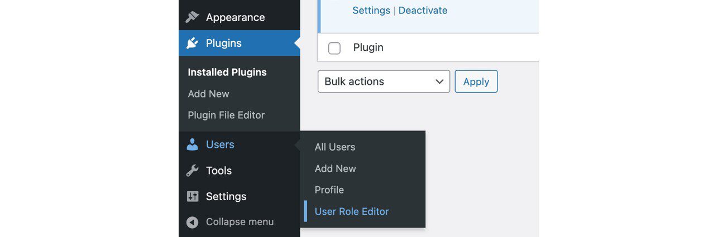Click the Appearance paintbrush icon

pos(192,17)
